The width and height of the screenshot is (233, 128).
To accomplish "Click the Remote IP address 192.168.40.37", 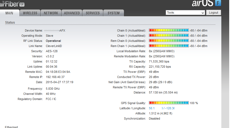I will click(x=55, y=77).
